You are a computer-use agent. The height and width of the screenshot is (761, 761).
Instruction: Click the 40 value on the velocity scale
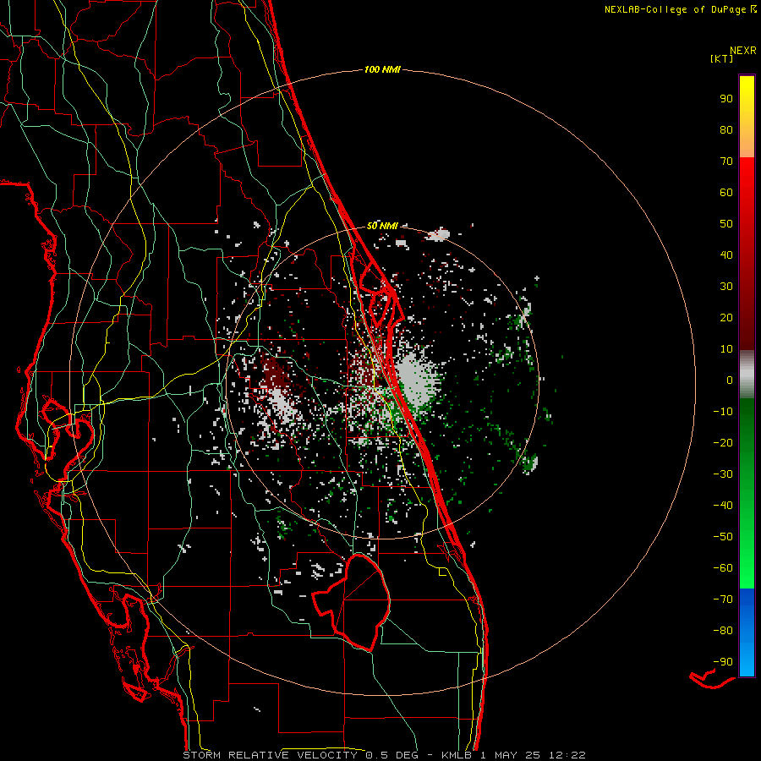[x=726, y=255]
